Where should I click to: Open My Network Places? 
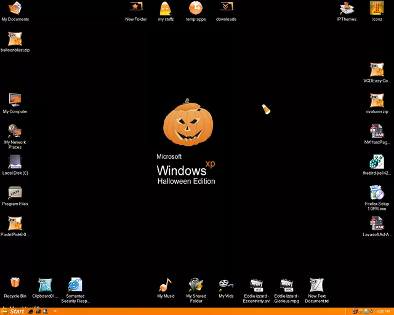coord(15,131)
